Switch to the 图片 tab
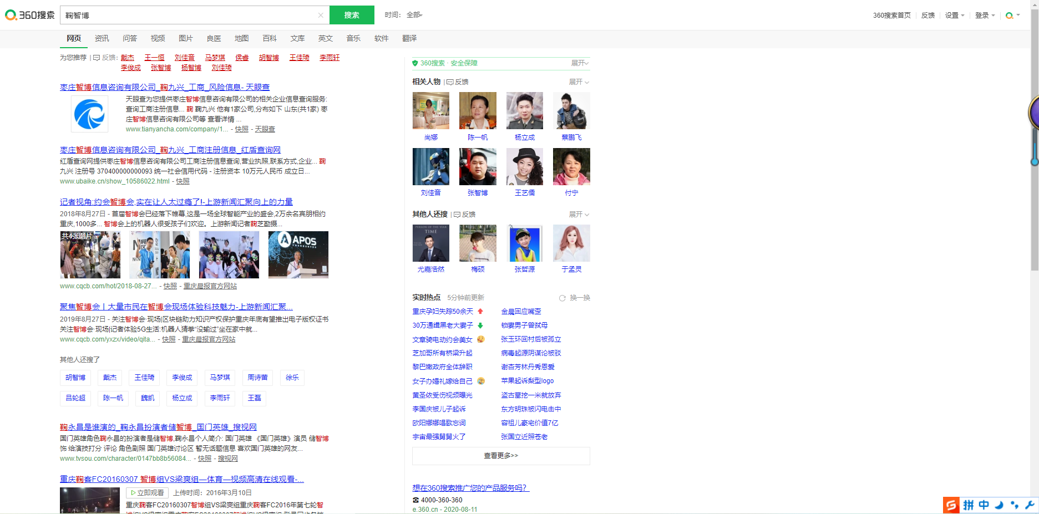Image resolution: width=1039 pixels, height=514 pixels. (x=186, y=38)
